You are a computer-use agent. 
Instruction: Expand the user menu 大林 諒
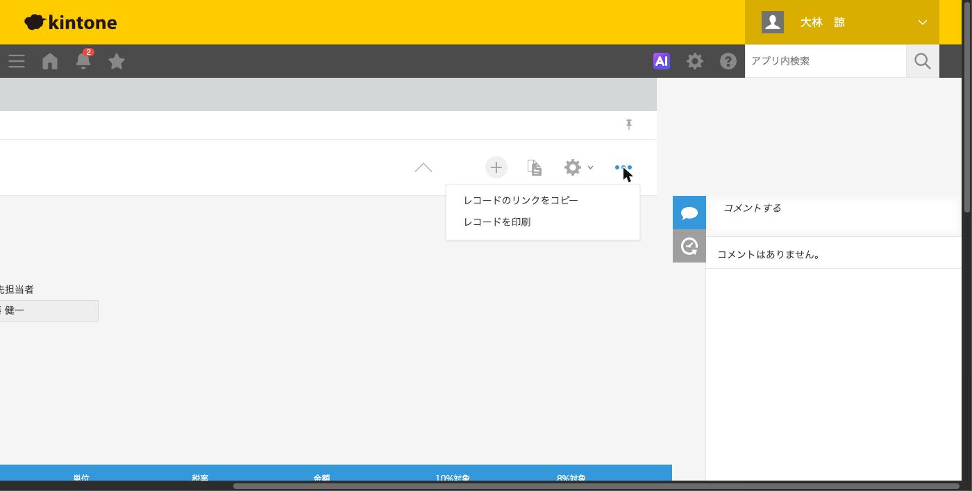pyautogui.click(x=842, y=22)
